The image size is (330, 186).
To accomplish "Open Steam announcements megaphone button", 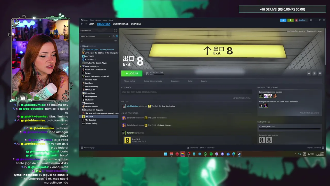I will coord(283,20).
